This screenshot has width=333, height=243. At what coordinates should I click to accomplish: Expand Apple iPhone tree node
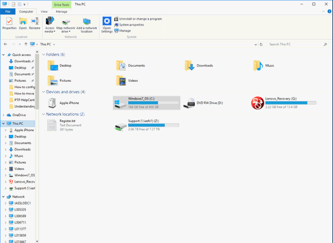pyautogui.click(x=6, y=130)
